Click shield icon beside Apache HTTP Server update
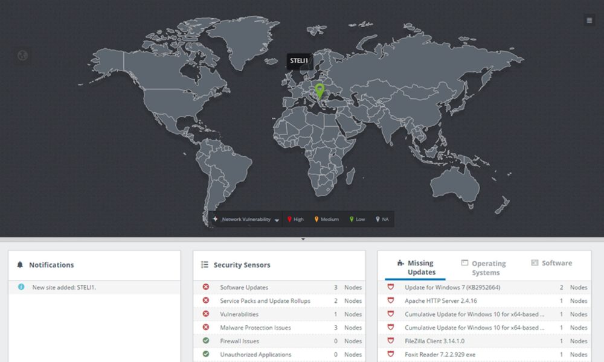 (391, 301)
